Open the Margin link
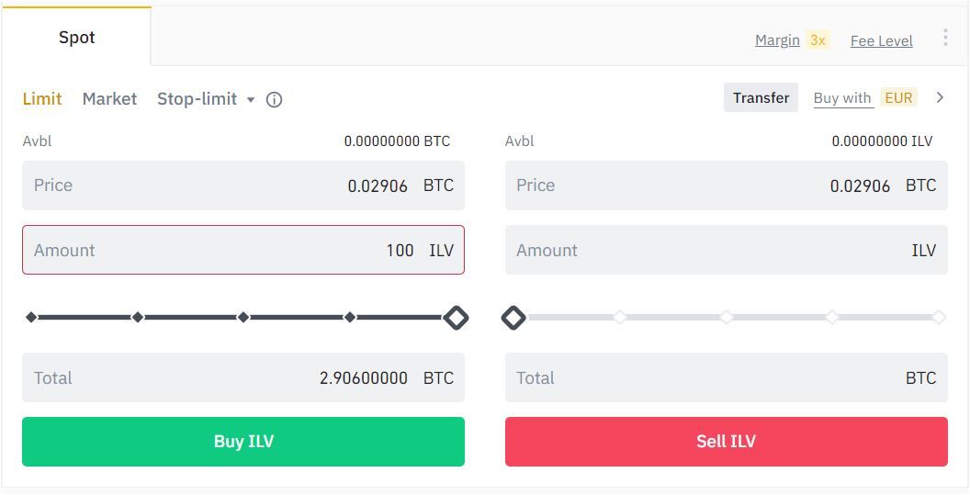Viewport: 970px width, 495px height. [777, 40]
